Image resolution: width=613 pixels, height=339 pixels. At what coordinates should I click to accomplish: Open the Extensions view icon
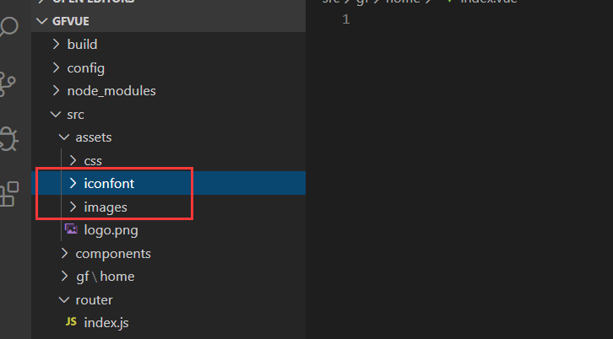pos(8,194)
